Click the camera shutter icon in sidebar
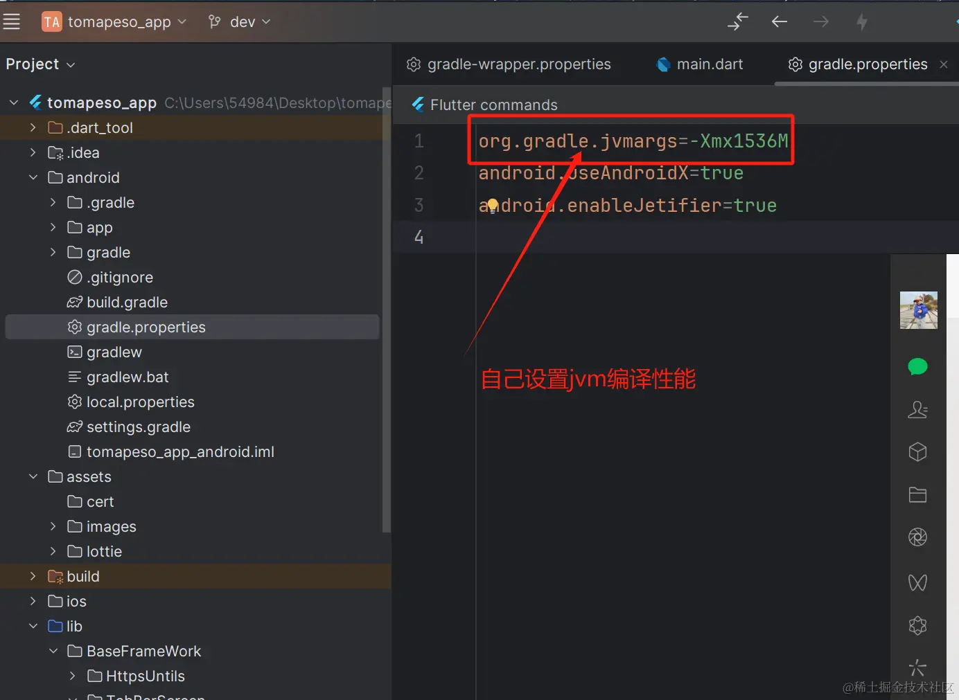 (917, 537)
